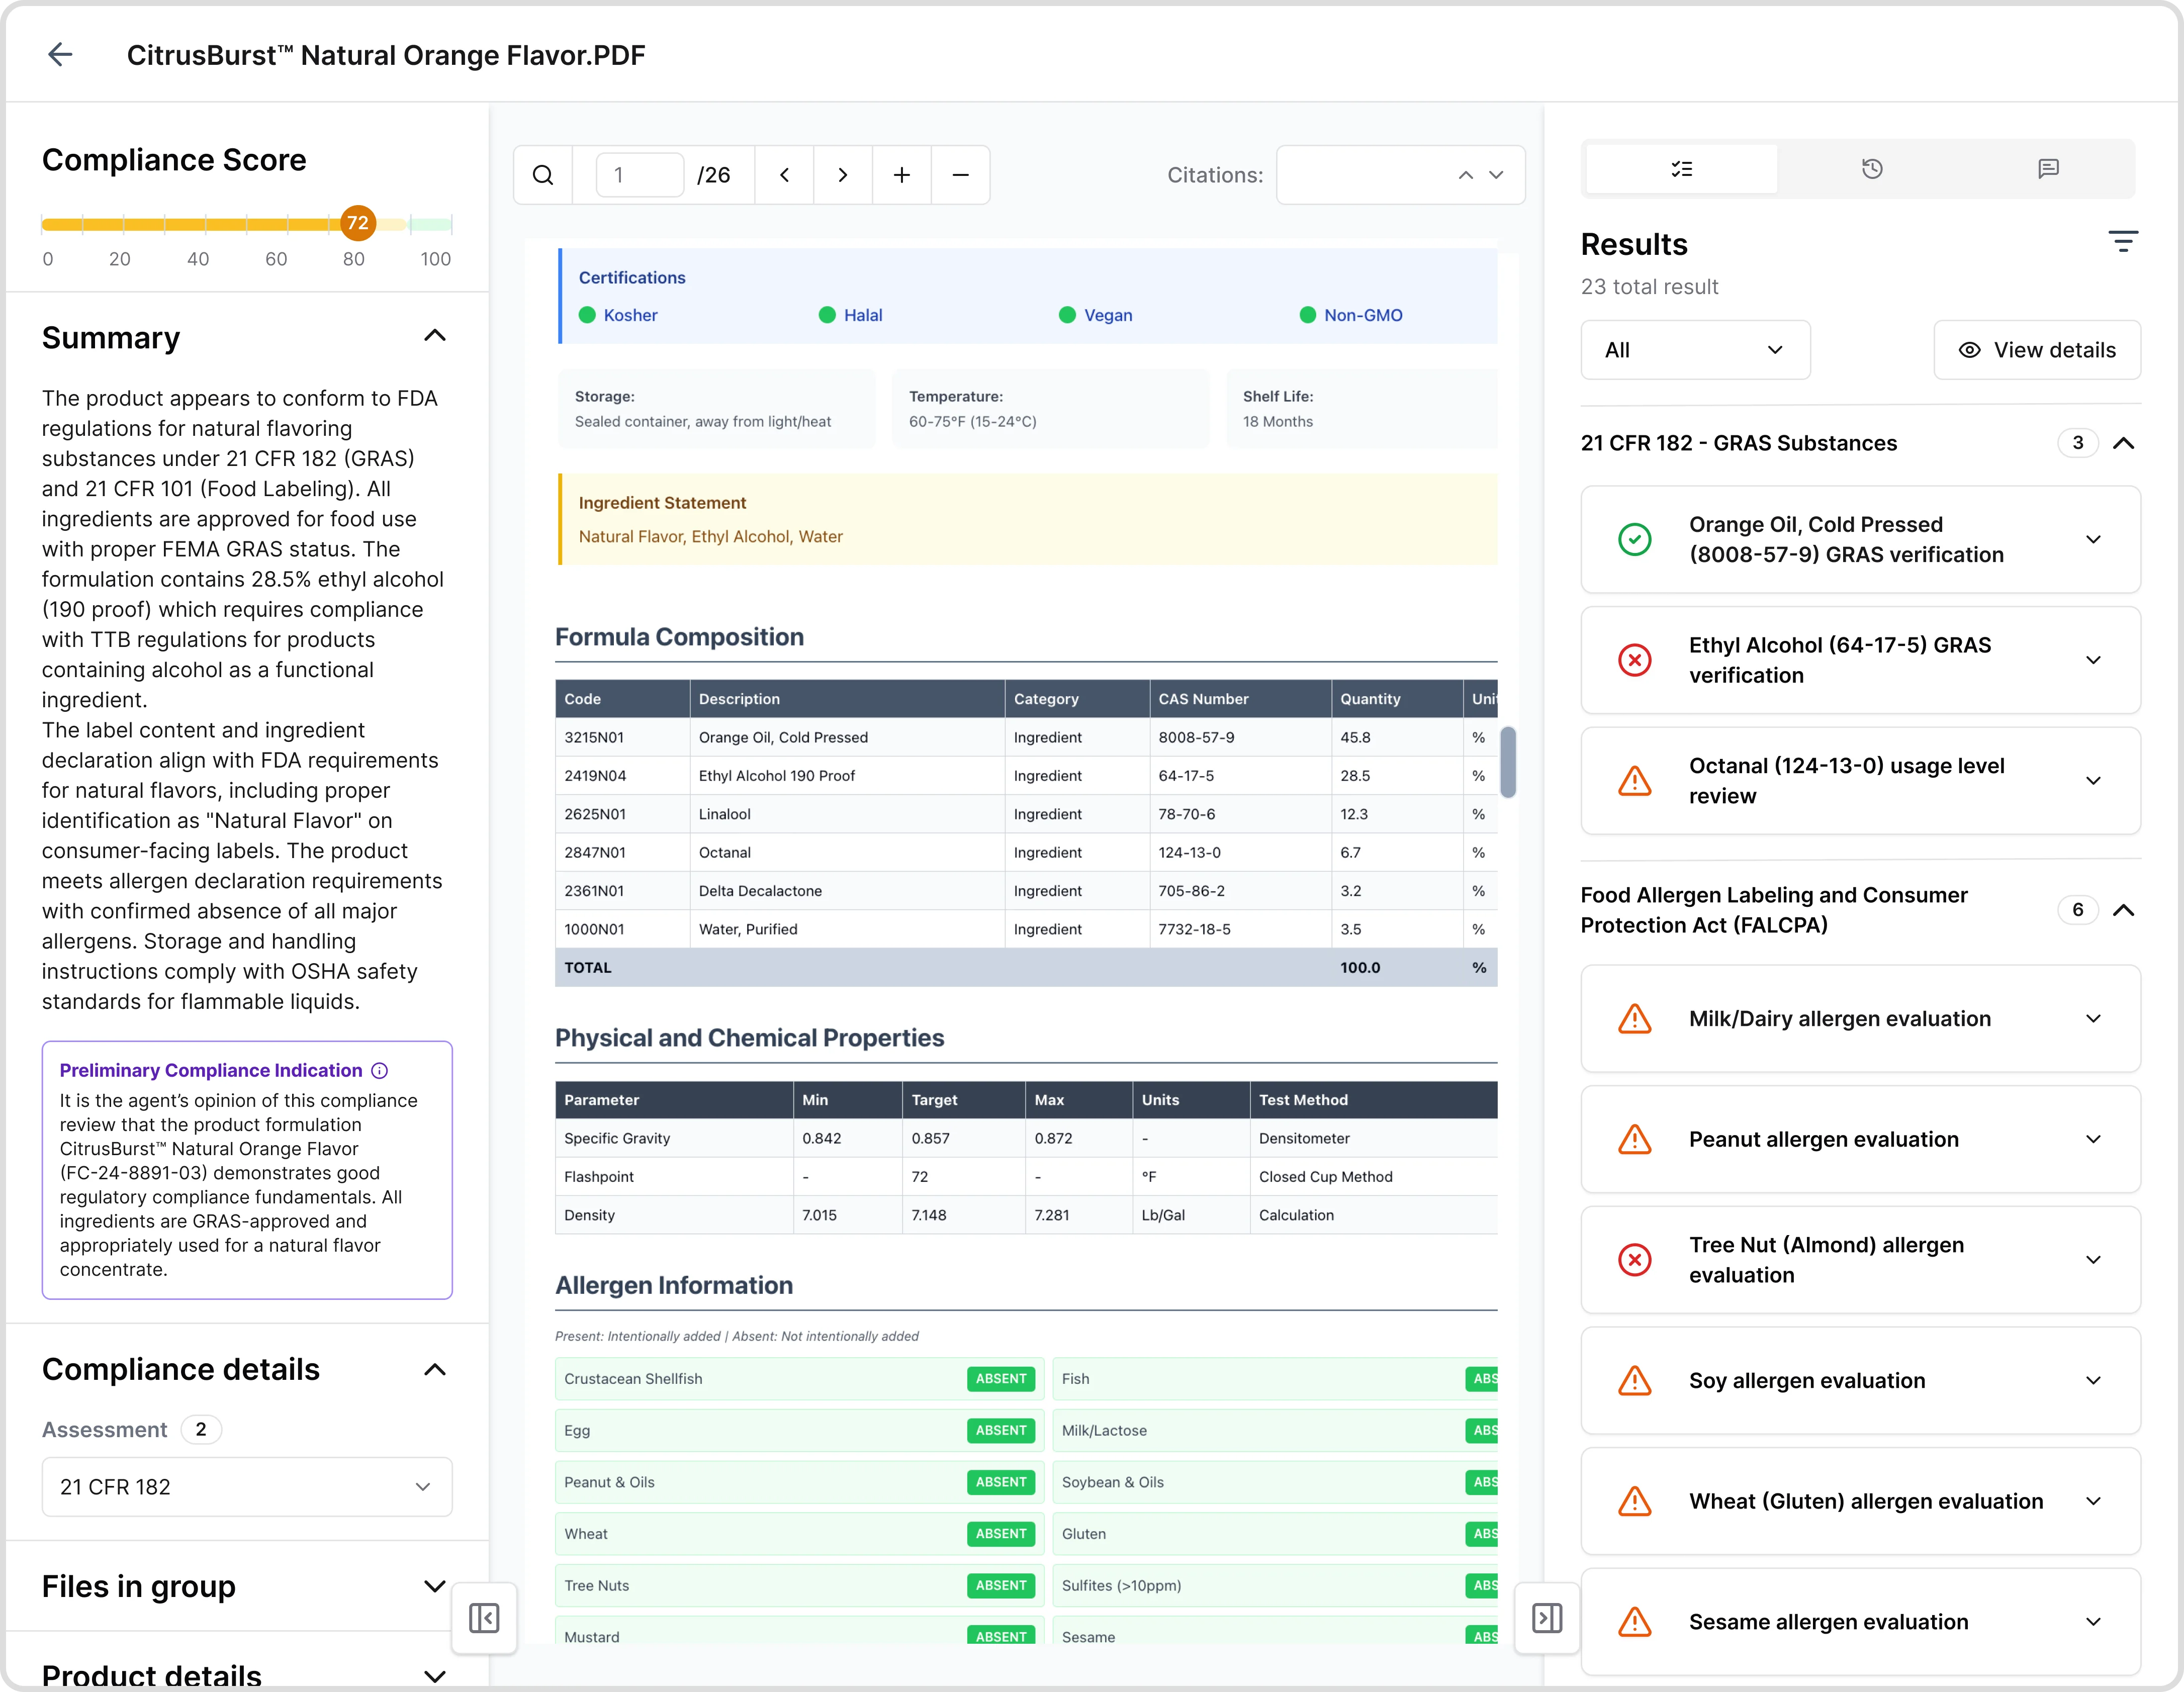Click the 72 marker on the Compliance Score gauge
The width and height of the screenshot is (2184, 1692).
(358, 223)
